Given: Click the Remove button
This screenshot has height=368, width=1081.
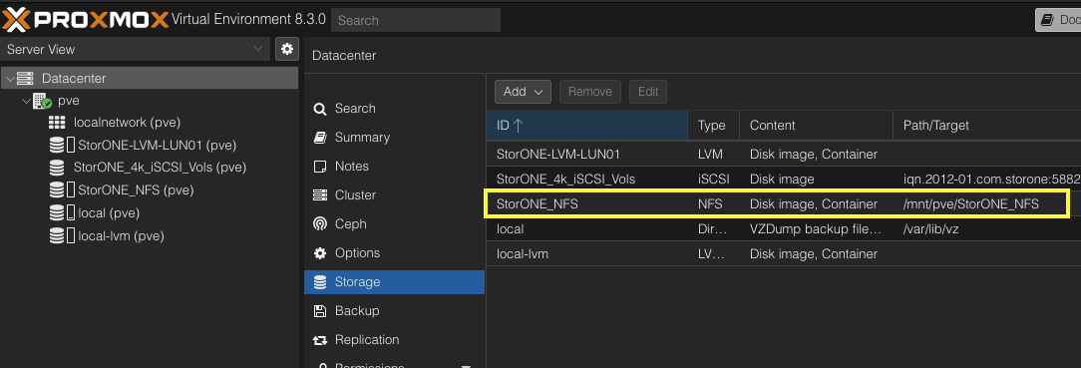Looking at the screenshot, I should pos(590,92).
